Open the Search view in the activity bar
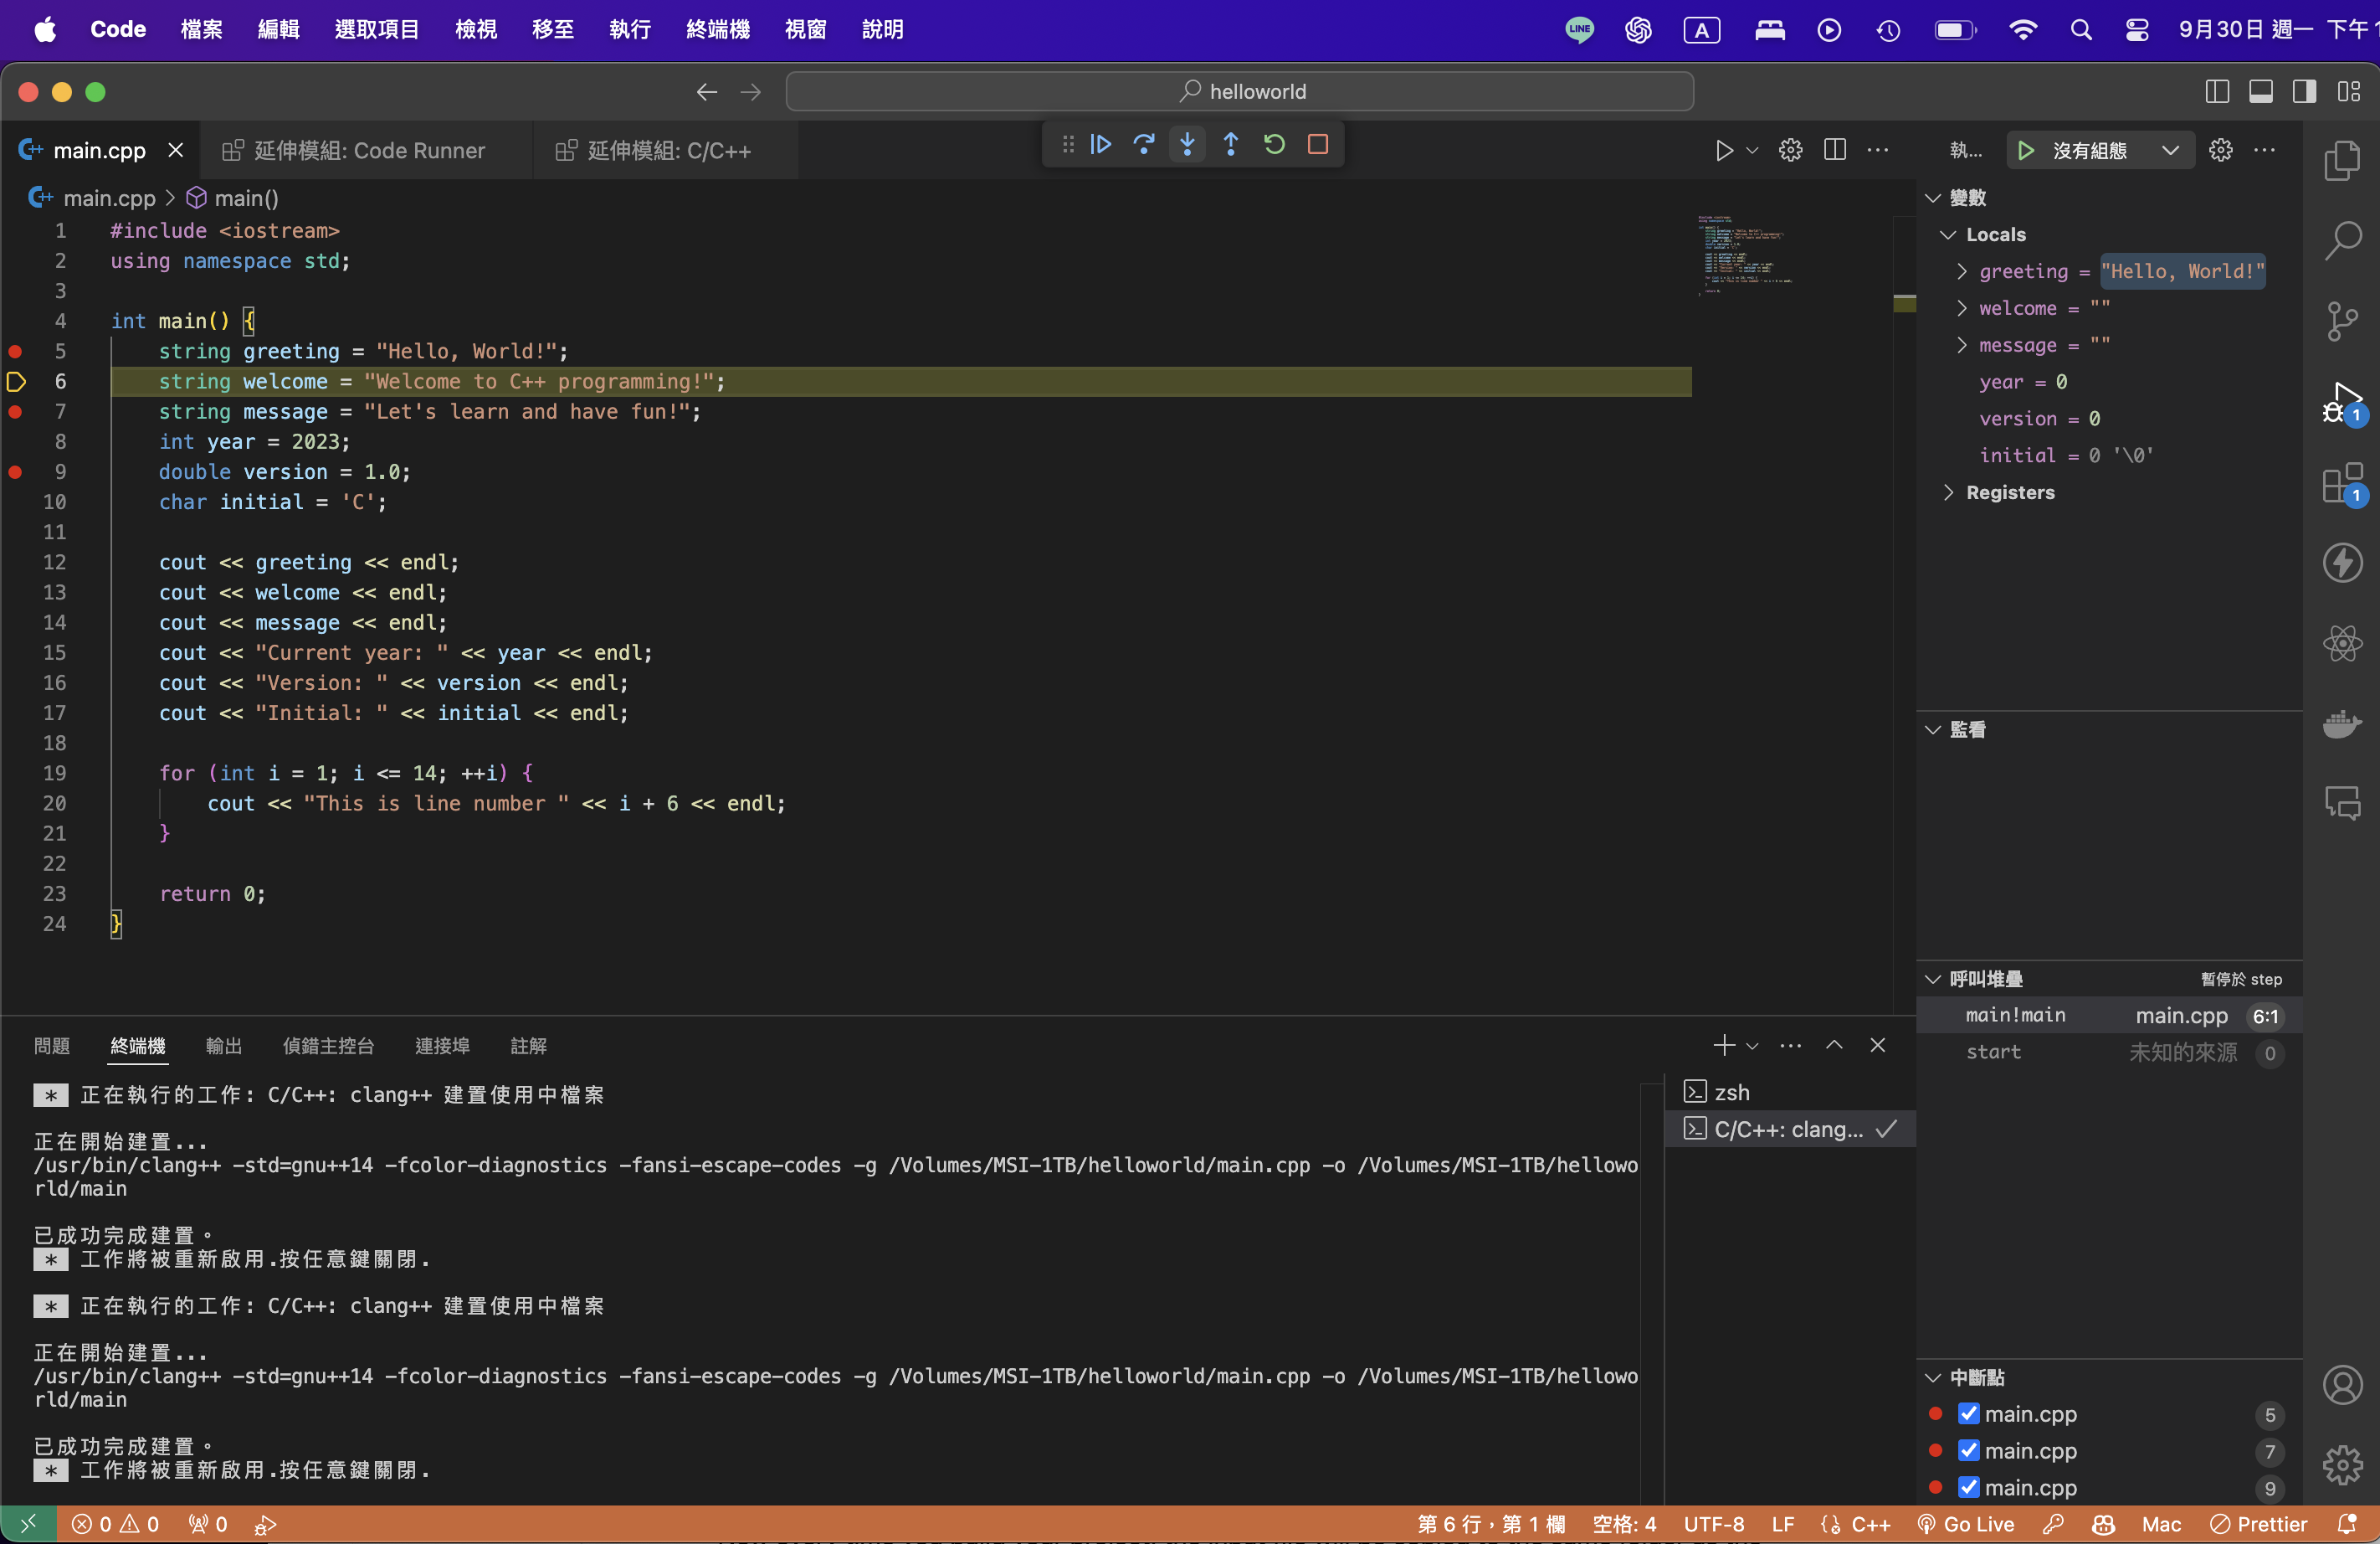Viewport: 2380px width, 1544px height. click(x=2342, y=241)
